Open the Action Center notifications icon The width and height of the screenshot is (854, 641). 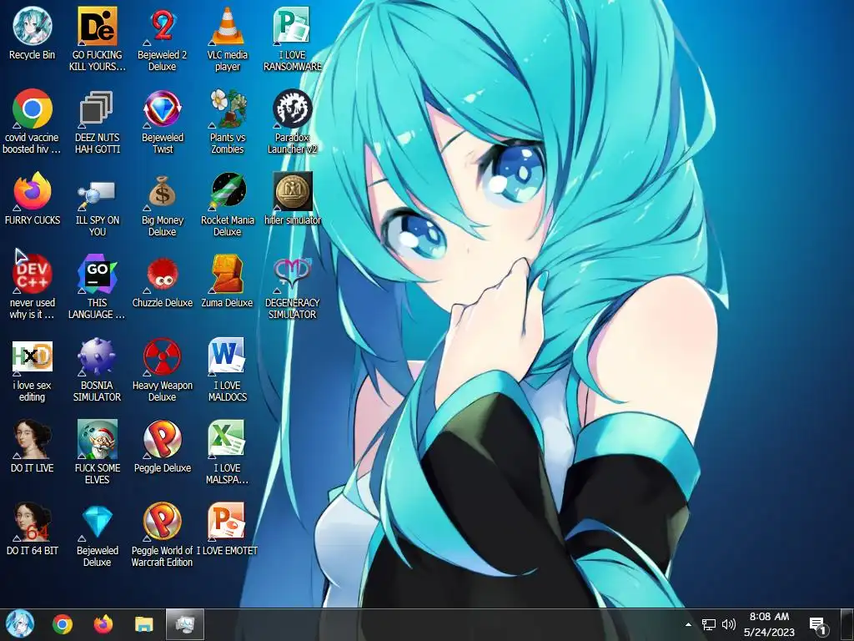pos(818,625)
